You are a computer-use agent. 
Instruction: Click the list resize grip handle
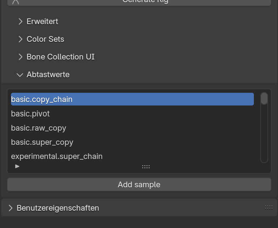pyautogui.click(x=146, y=166)
